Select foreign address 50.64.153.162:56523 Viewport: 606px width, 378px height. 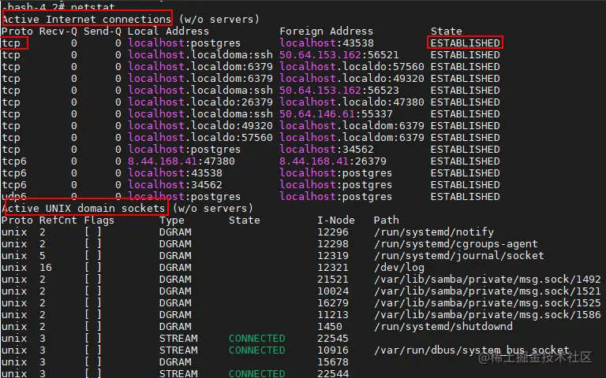[339, 91]
